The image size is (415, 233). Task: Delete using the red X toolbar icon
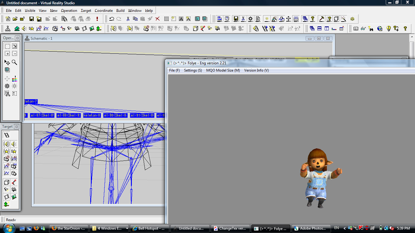click(157, 19)
